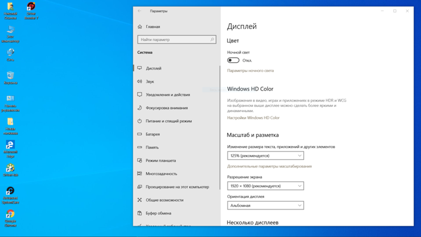Click the magnifier icon in the search box
Image resolution: width=421 pixels, height=237 pixels.
coord(212,39)
